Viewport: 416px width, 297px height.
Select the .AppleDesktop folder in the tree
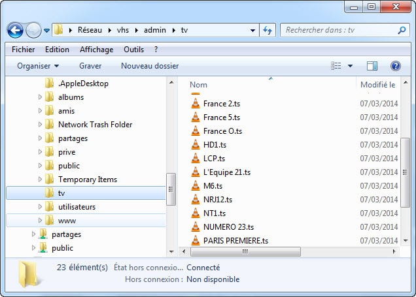pos(83,84)
